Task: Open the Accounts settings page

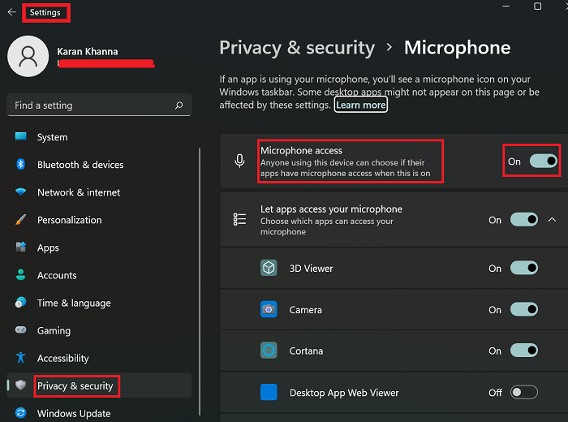Action: pyautogui.click(x=57, y=275)
